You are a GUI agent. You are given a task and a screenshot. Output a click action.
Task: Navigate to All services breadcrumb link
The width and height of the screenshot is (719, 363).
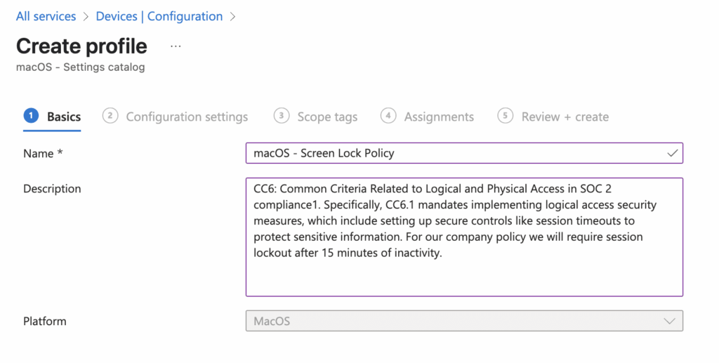[46, 16]
